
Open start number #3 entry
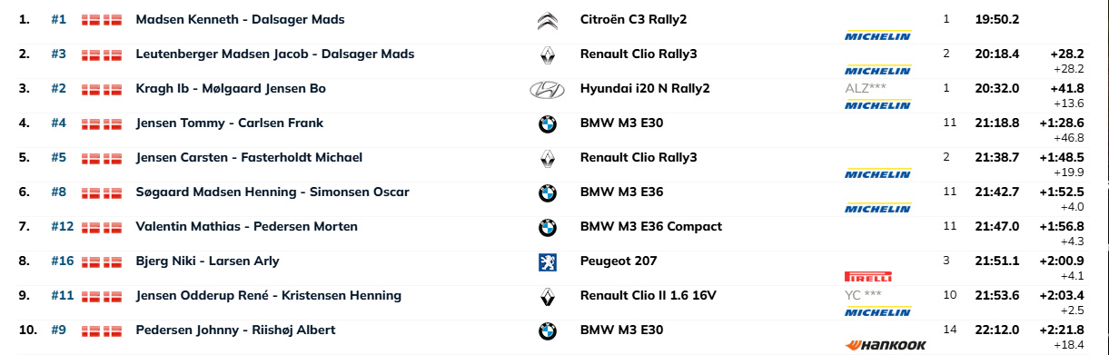tap(59, 54)
